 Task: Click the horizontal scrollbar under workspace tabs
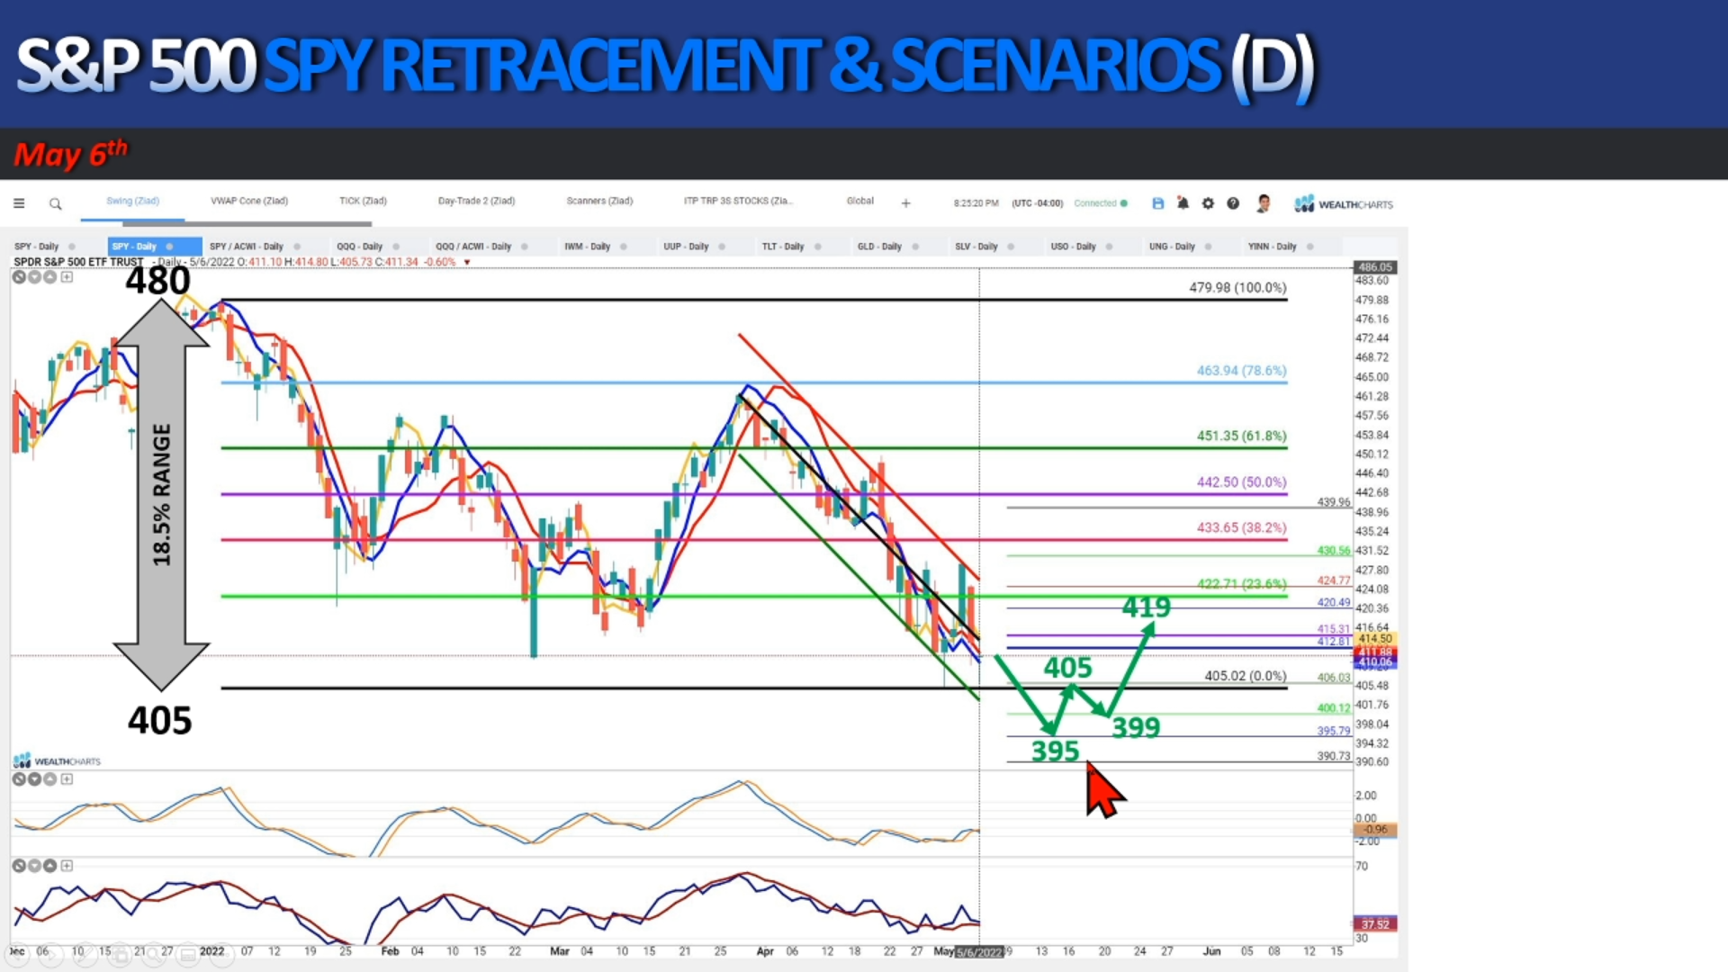[x=247, y=223]
